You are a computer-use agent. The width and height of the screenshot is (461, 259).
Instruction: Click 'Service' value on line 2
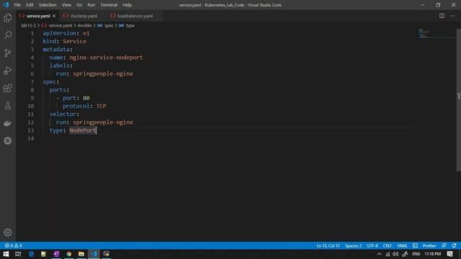pos(74,42)
